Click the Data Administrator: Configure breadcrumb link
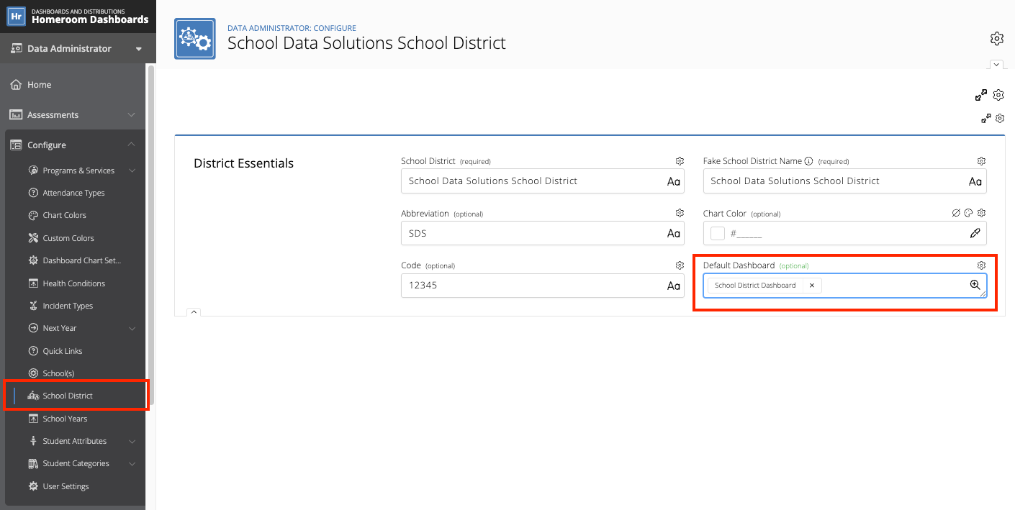The image size is (1015, 510). point(292,28)
